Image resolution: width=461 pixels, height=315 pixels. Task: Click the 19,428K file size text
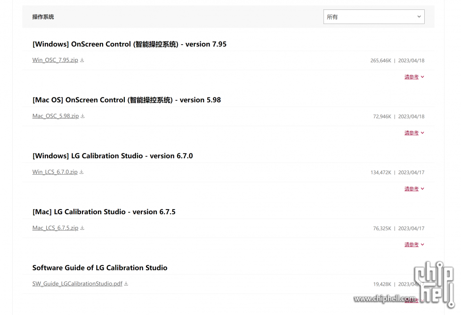(382, 284)
